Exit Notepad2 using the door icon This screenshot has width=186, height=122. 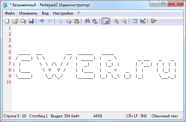(153, 21)
